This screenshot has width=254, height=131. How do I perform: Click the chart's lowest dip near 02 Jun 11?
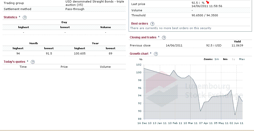[235, 115]
